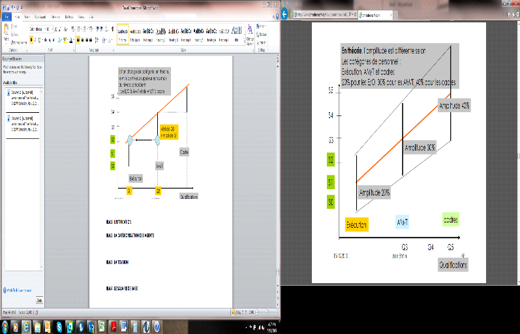Expand the Styles gallery More arrow
The width and height of the screenshot is (520, 334).
point(245,42)
